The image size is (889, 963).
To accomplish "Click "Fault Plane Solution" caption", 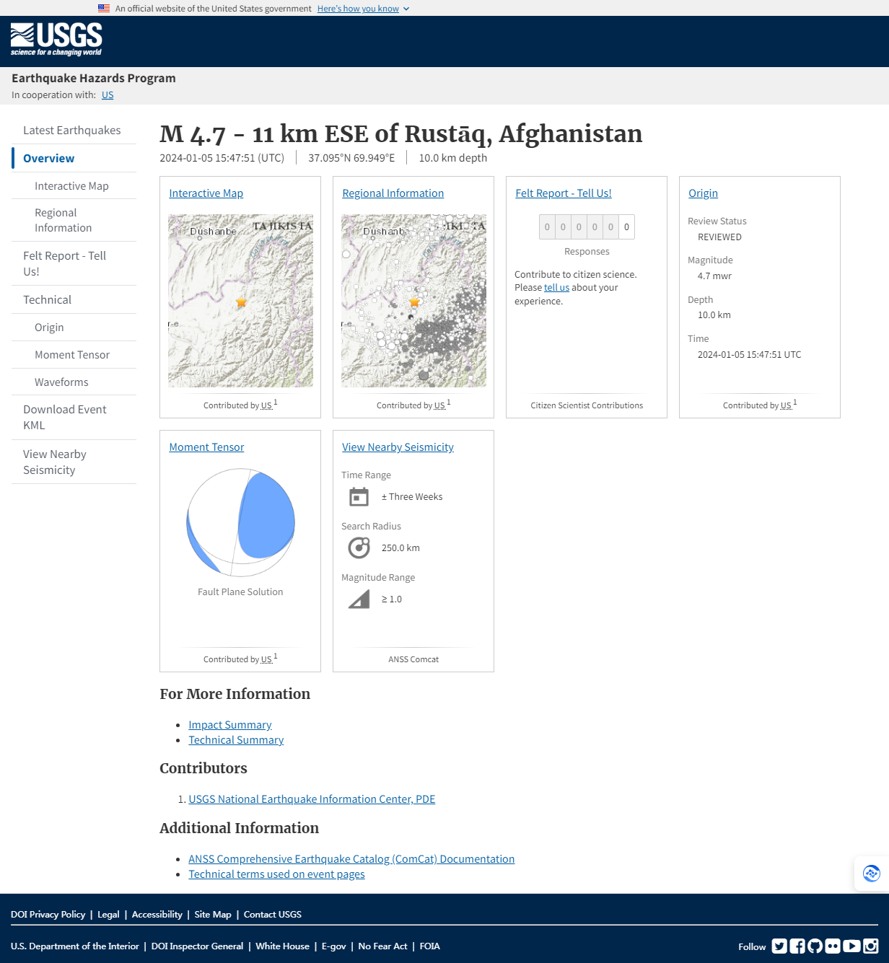I will pyautogui.click(x=240, y=592).
